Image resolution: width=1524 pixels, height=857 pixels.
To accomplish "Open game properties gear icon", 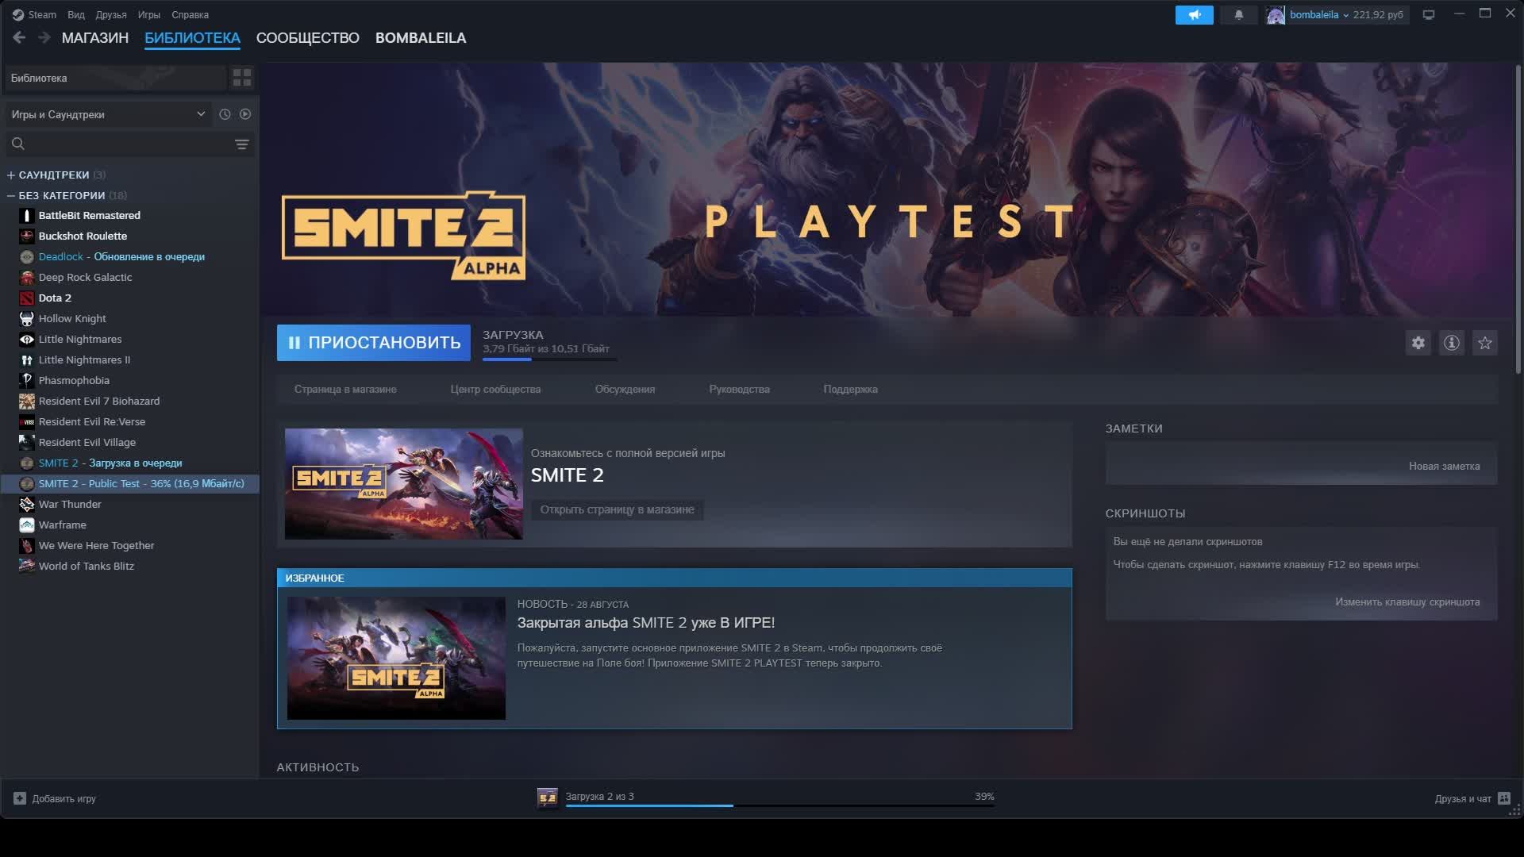I will point(1419,343).
